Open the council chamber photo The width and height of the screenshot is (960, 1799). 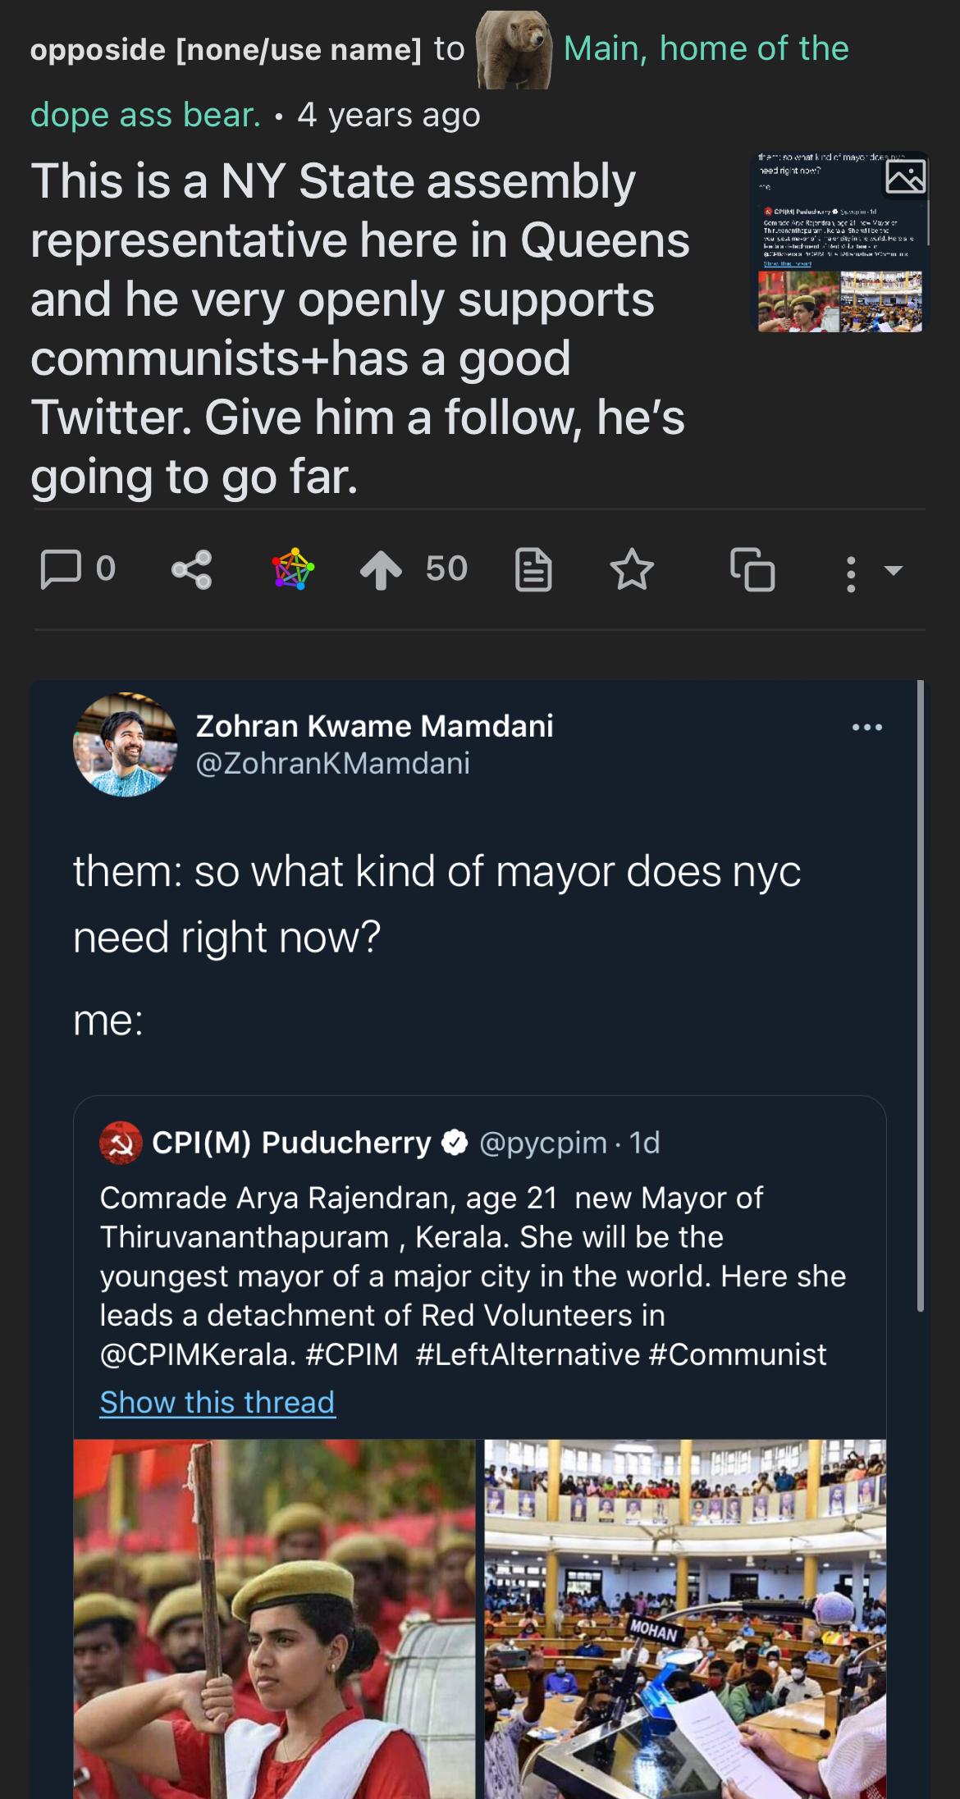point(685,1616)
